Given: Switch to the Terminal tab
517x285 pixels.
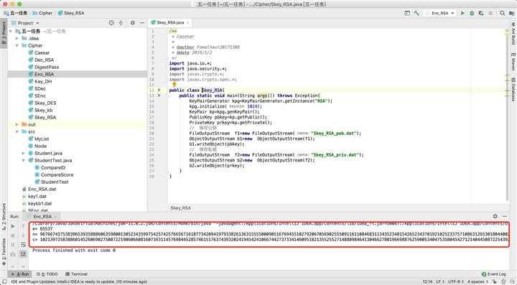Looking at the screenshot, I should (x=76, y=274).
